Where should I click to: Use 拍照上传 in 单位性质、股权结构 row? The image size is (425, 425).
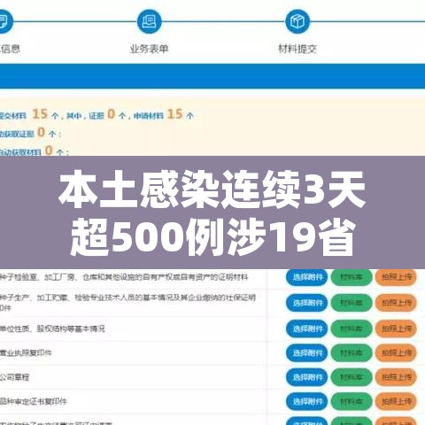coord(396,328)
